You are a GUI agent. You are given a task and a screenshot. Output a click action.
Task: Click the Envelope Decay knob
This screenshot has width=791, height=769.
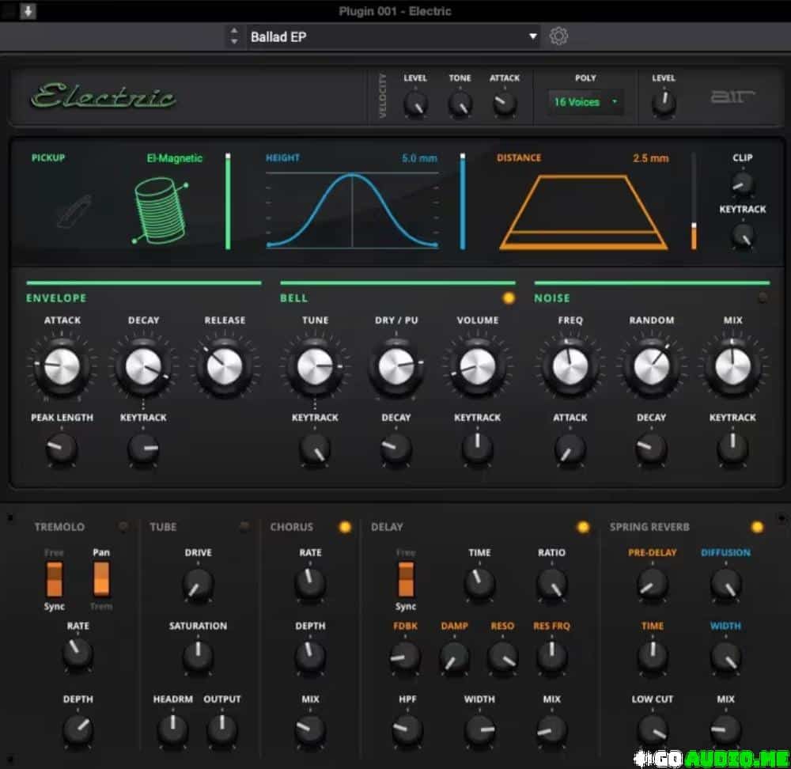[x=143, y=366]
